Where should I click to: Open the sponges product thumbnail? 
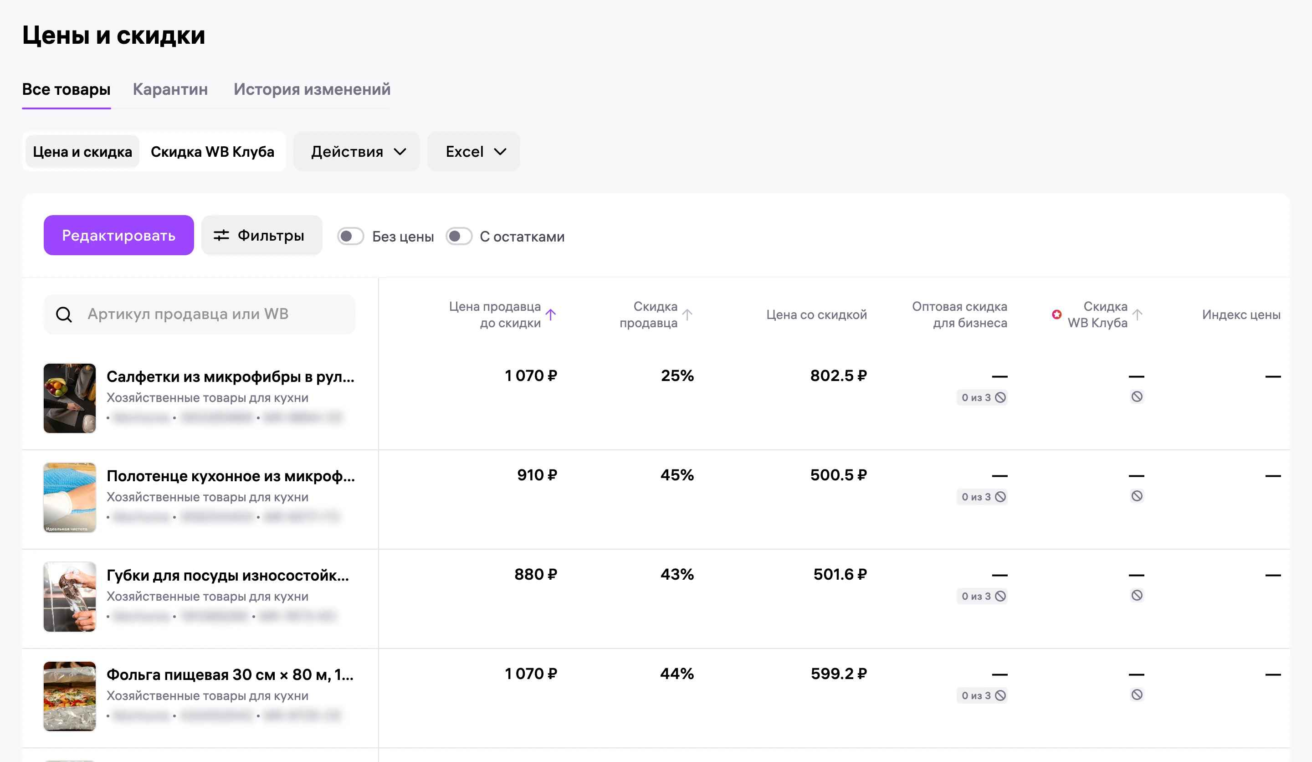70,597
